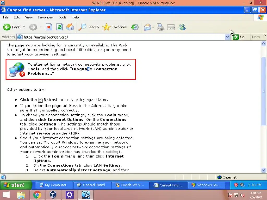Click the VirtualBox window title icon
Viewport: 267px width, 200px height.
pyautogui.click(x=2, y=3)
